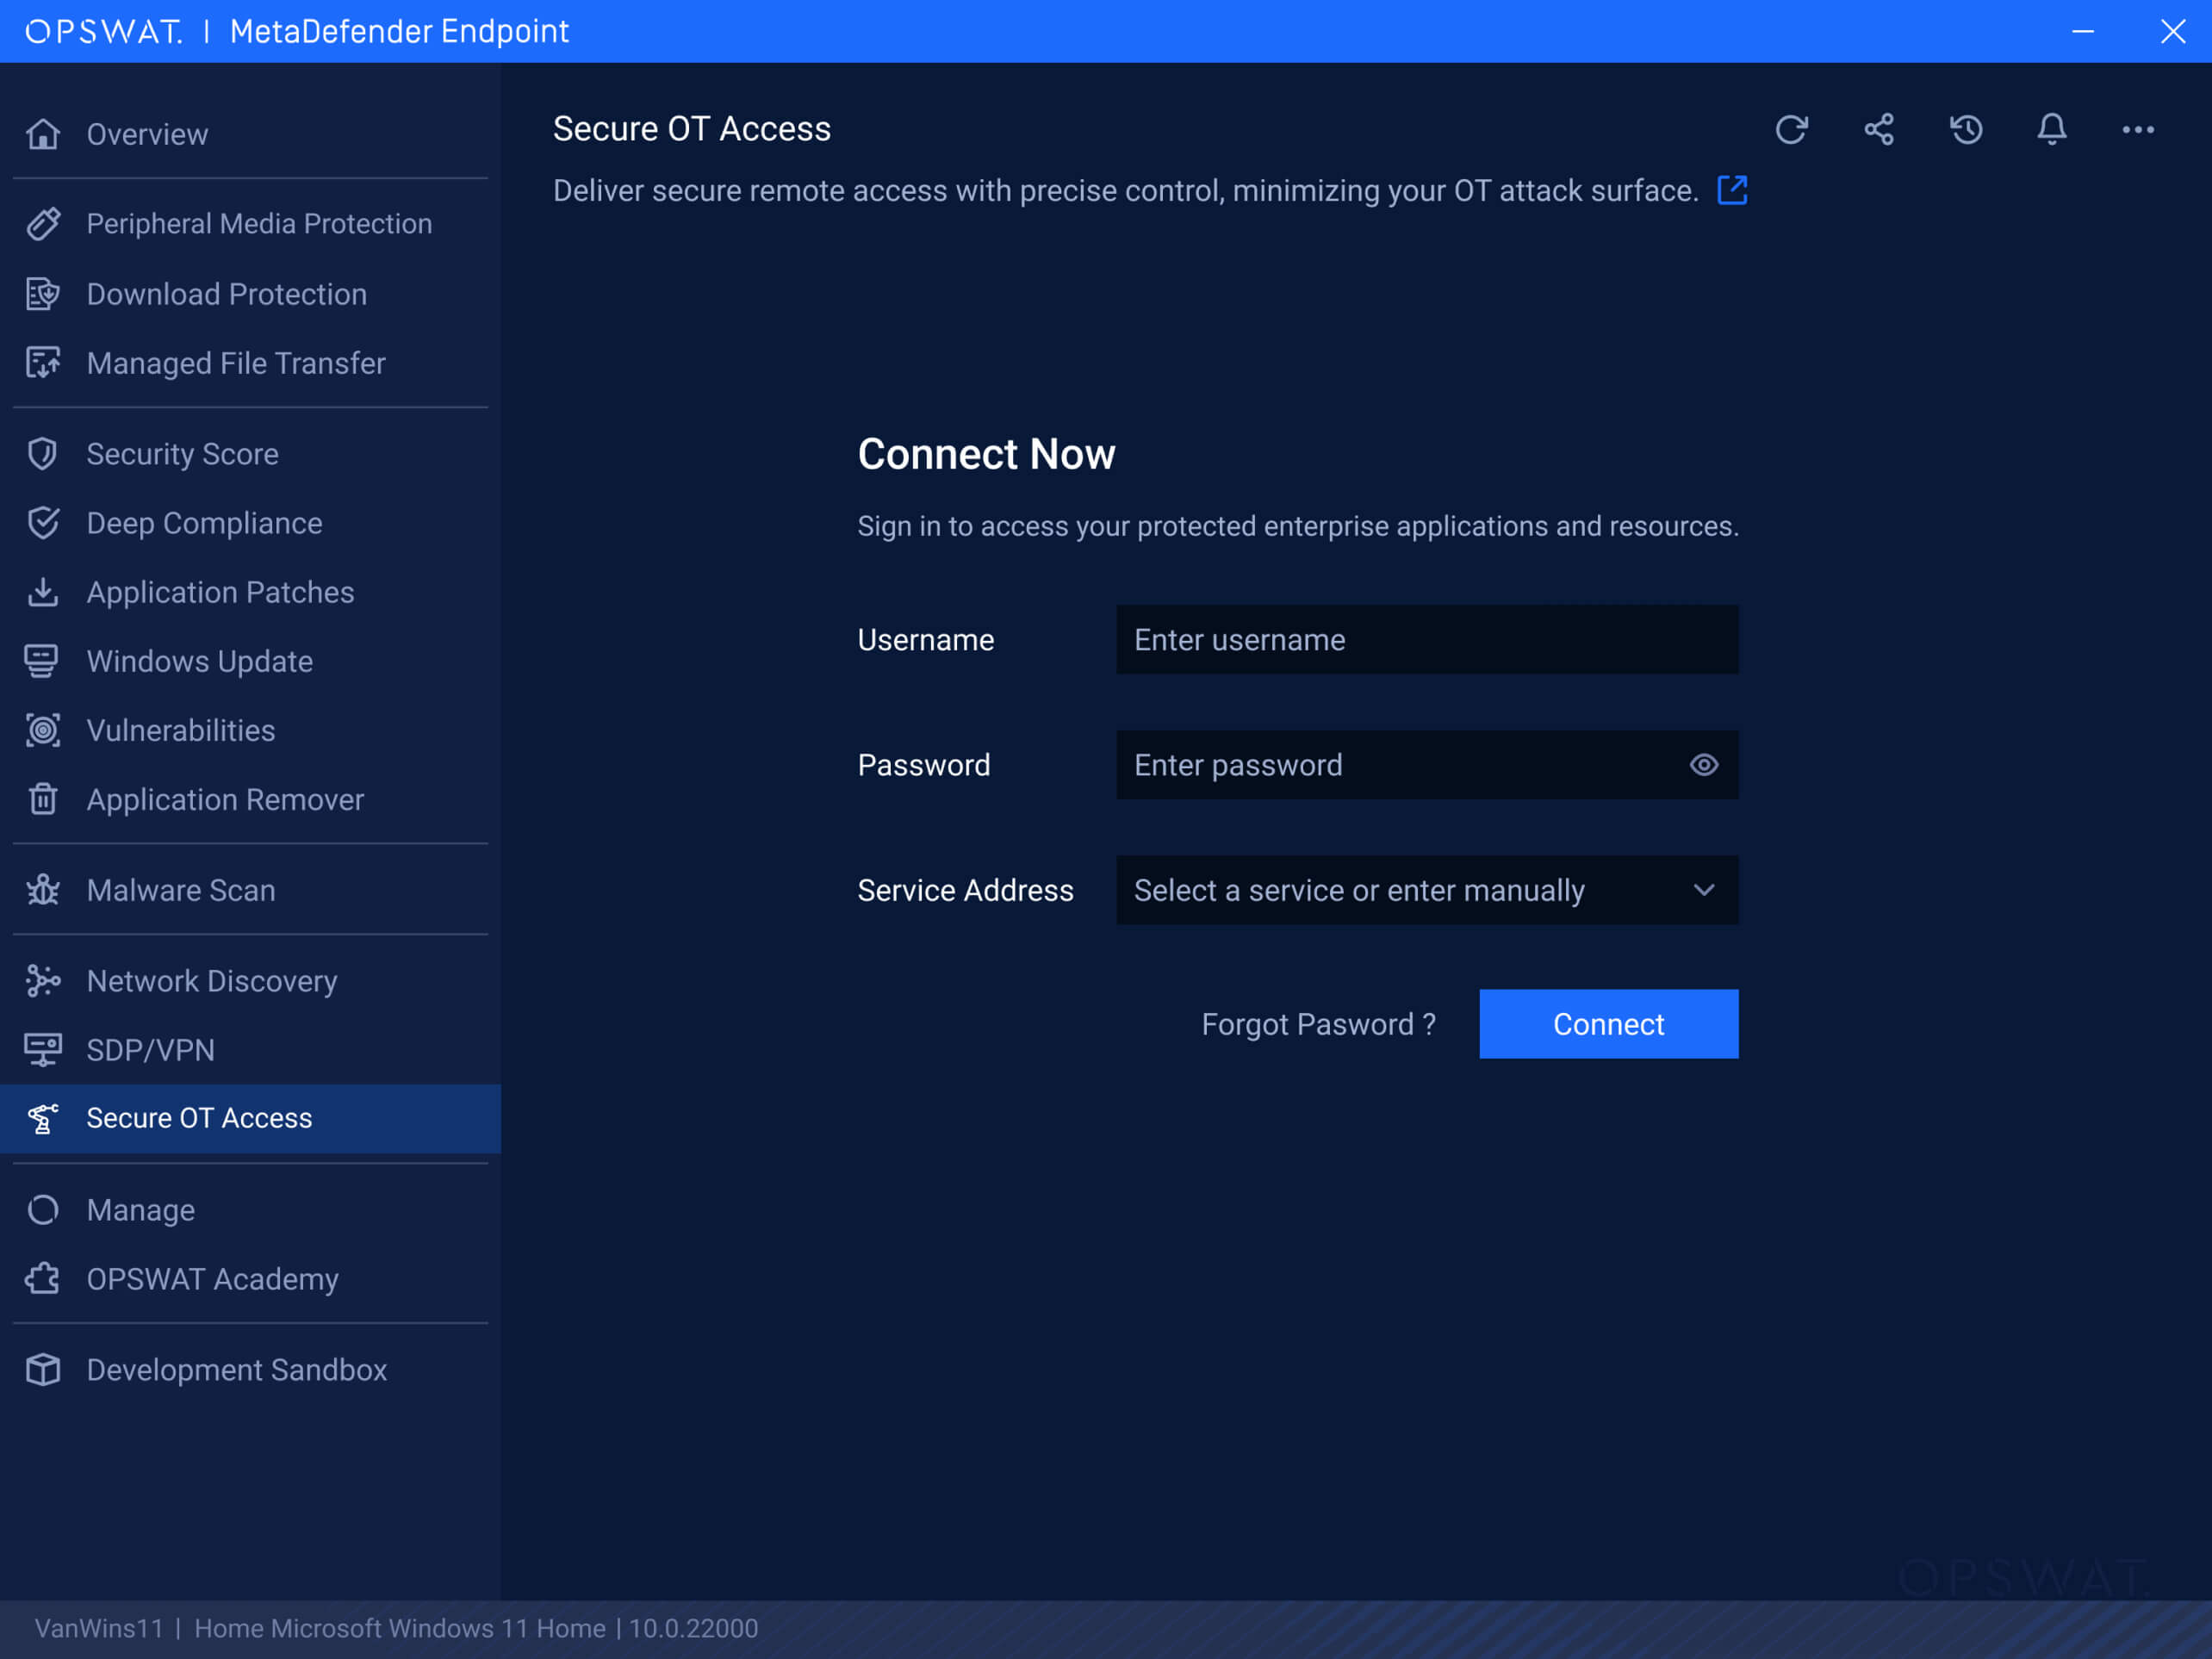This screenshot has width=2212, height=1659.
Task: Open OPSWAT Academy
Action: (x=212, y=1279)
